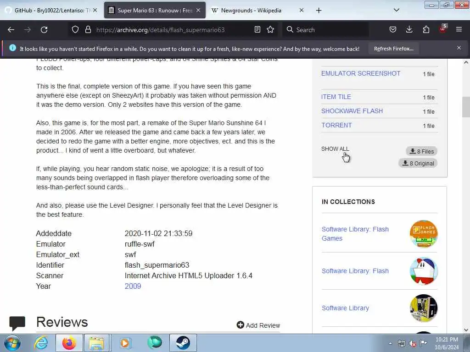
Task: Click the Software Library: Flash thumbnail
Action: click(424, 271)
